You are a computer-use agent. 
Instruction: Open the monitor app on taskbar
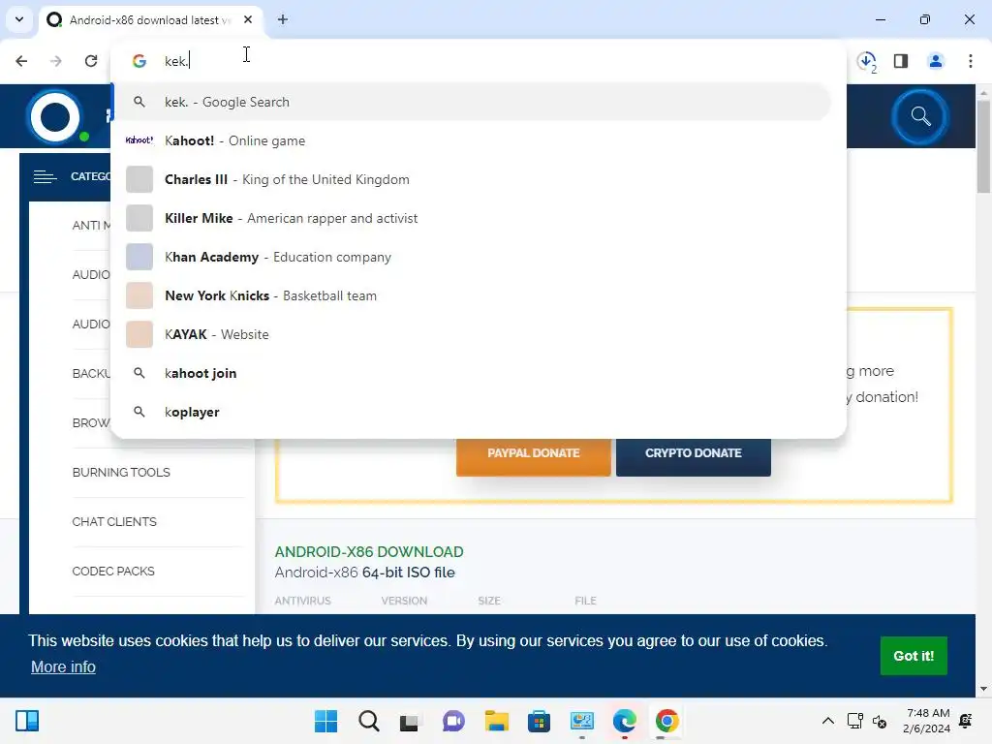point(581,721)
